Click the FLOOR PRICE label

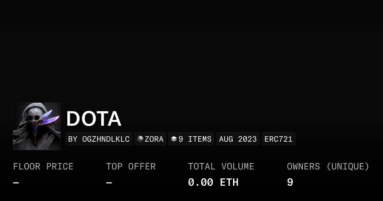(x=43, y=167)
